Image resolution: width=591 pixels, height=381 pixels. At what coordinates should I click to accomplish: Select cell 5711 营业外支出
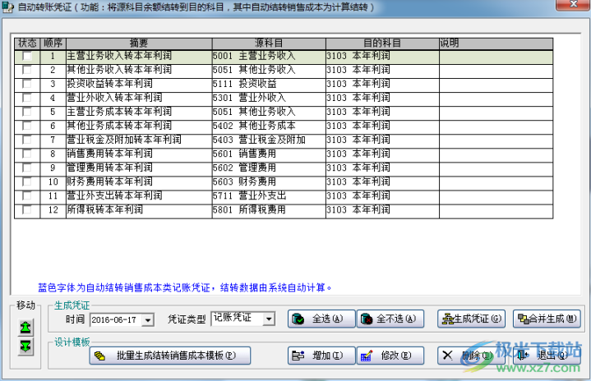(x=269, y=195)
